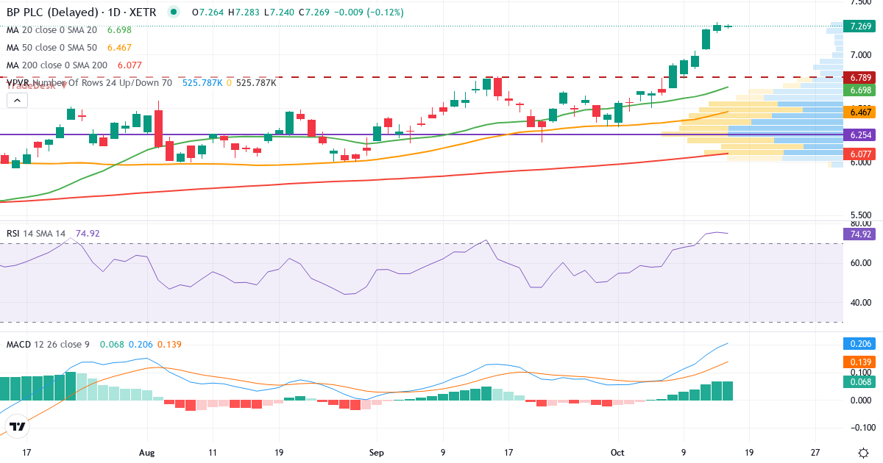883x463 pixels.
Task: Click the red 6.077 SMA 200 axis label
Action: [x=861, y=154]
